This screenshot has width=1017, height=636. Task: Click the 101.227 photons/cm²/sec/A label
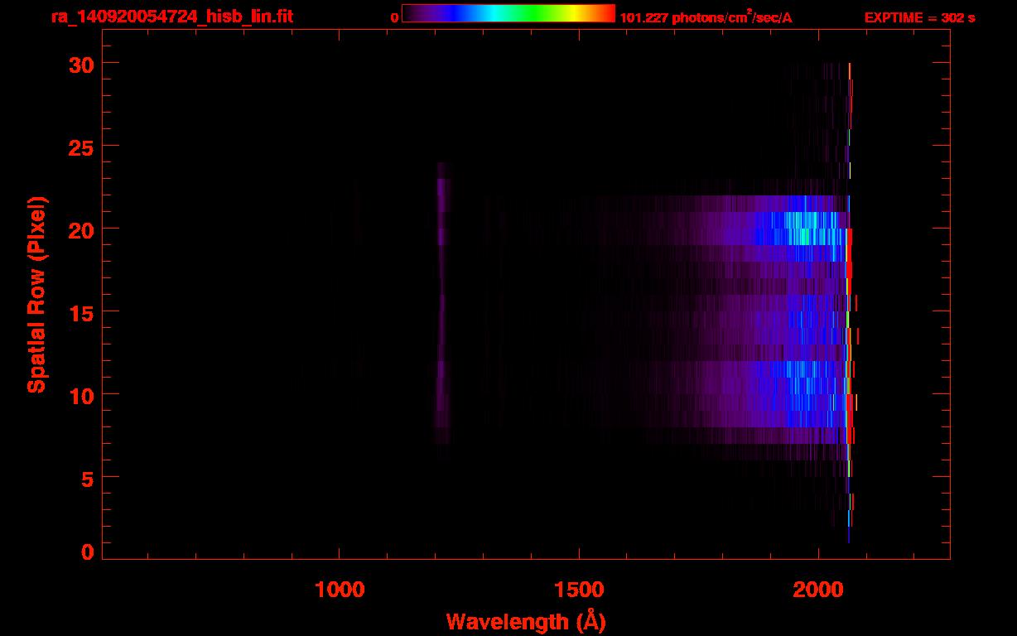[706, 17]
